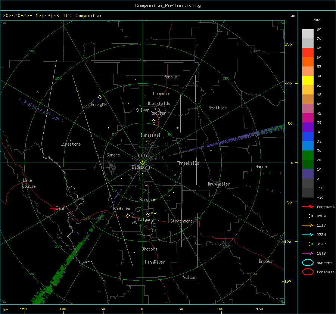The width and height of the screenshot is (336, 314).
Task: Click the Sundre label
Action: click(113, 155)
